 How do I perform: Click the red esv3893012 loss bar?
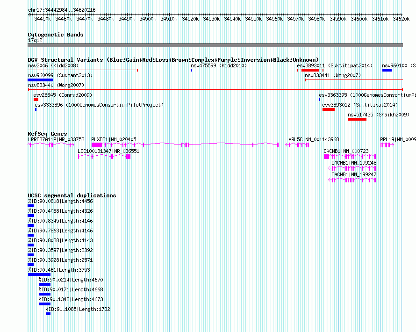tap(329, 109)
